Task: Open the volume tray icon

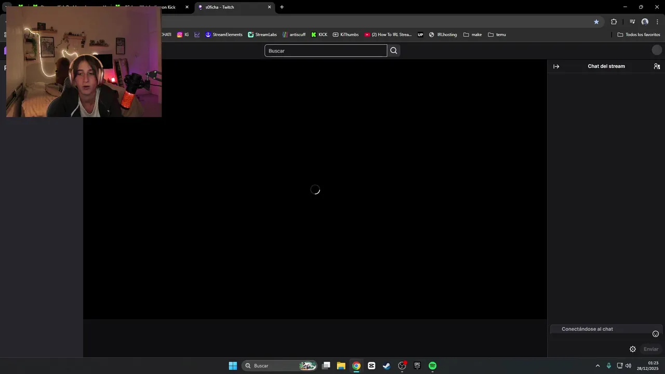Action: tap(628, 366)
